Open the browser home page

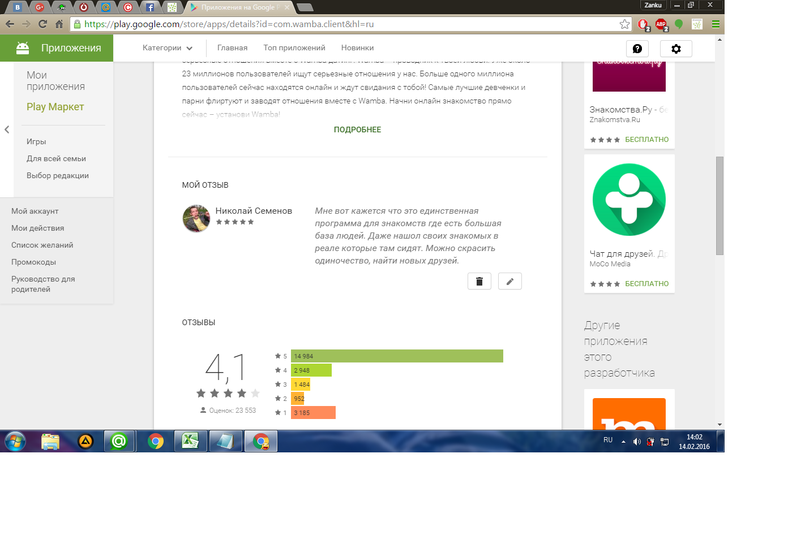[59, 24]
